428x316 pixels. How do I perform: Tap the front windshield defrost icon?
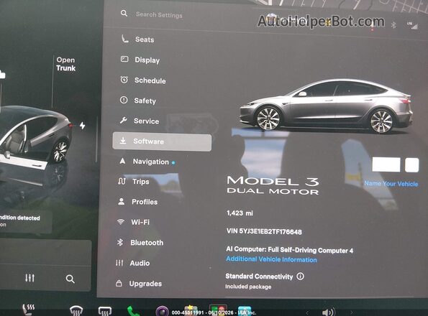pos(76,310)
